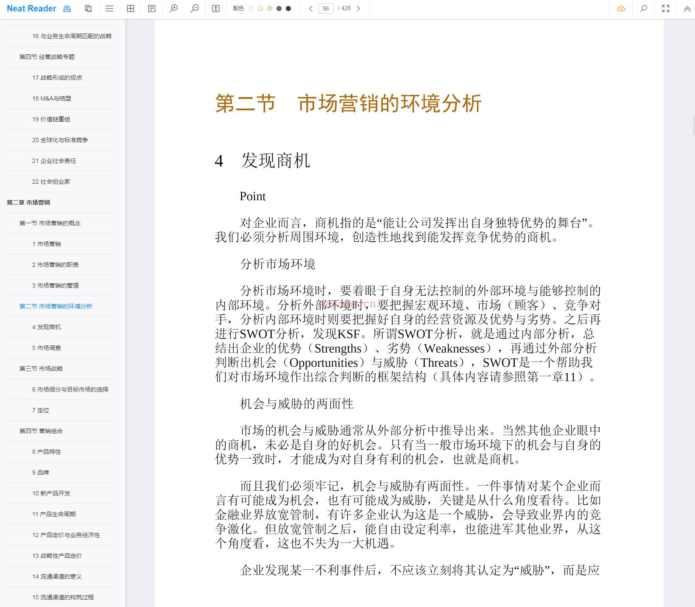Go to the next page arrow
695x607 pixels.
click(x=358, y=8)
